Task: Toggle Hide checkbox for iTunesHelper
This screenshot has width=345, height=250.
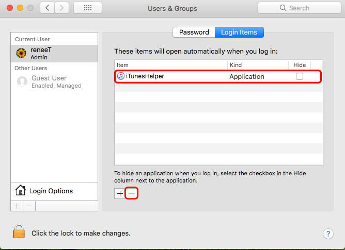Action: (300, 76)
